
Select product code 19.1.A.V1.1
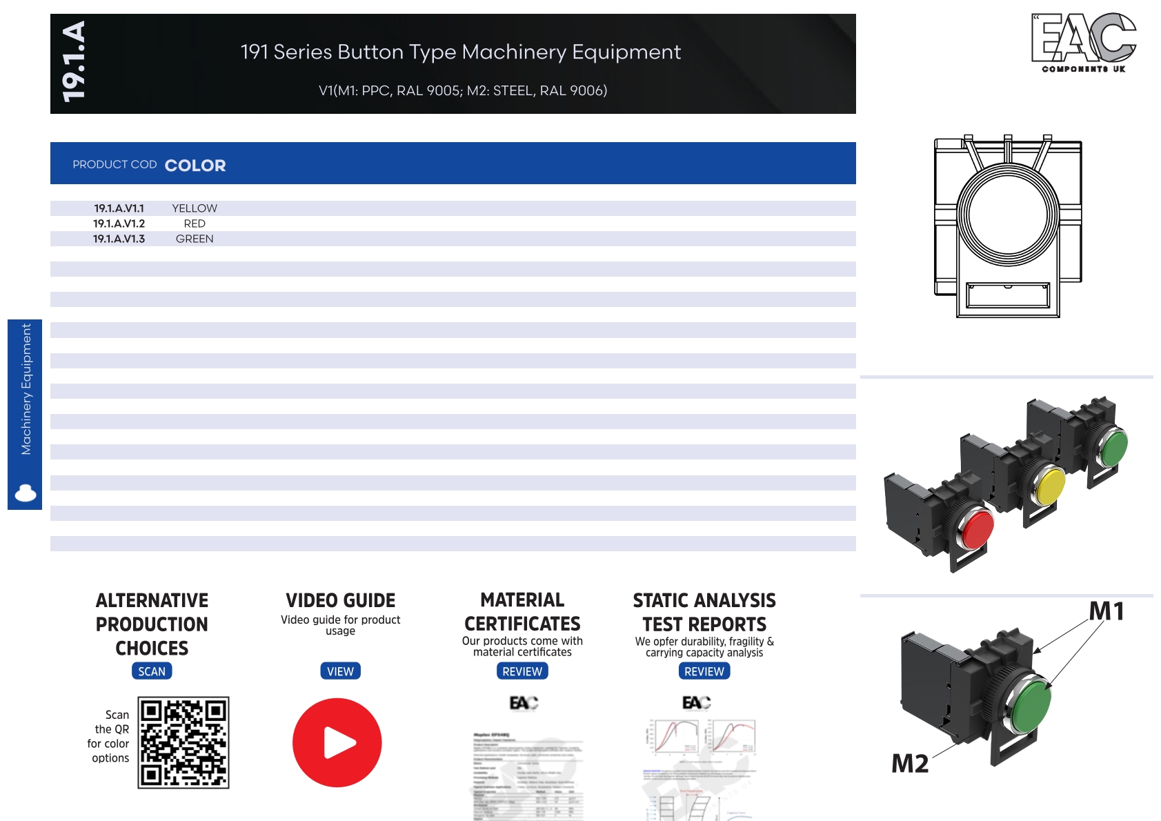coord(119,208)
